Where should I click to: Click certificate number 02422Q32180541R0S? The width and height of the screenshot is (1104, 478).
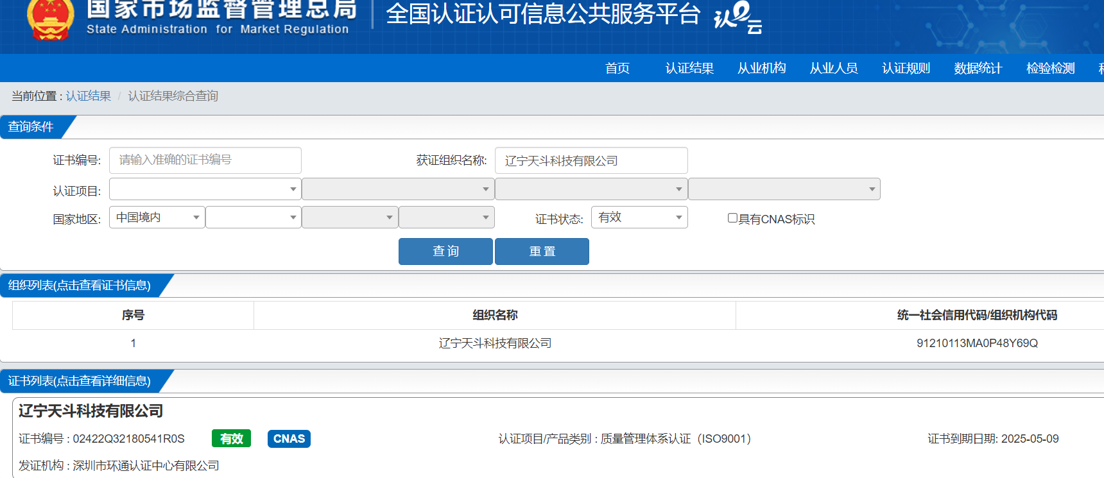(x=128, y=439)
